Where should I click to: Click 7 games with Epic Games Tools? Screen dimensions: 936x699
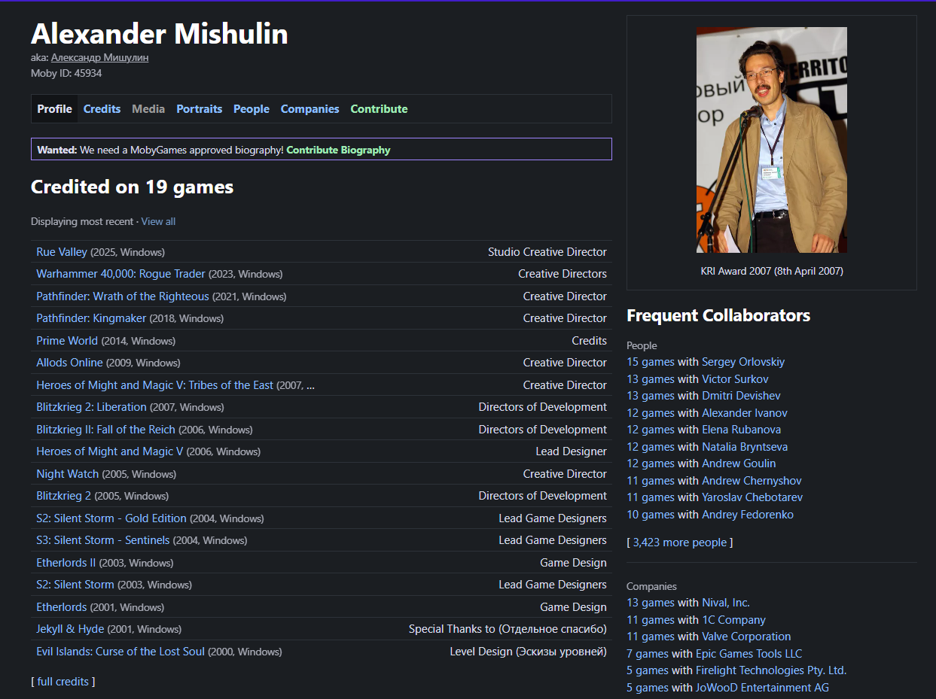[648, 654]
